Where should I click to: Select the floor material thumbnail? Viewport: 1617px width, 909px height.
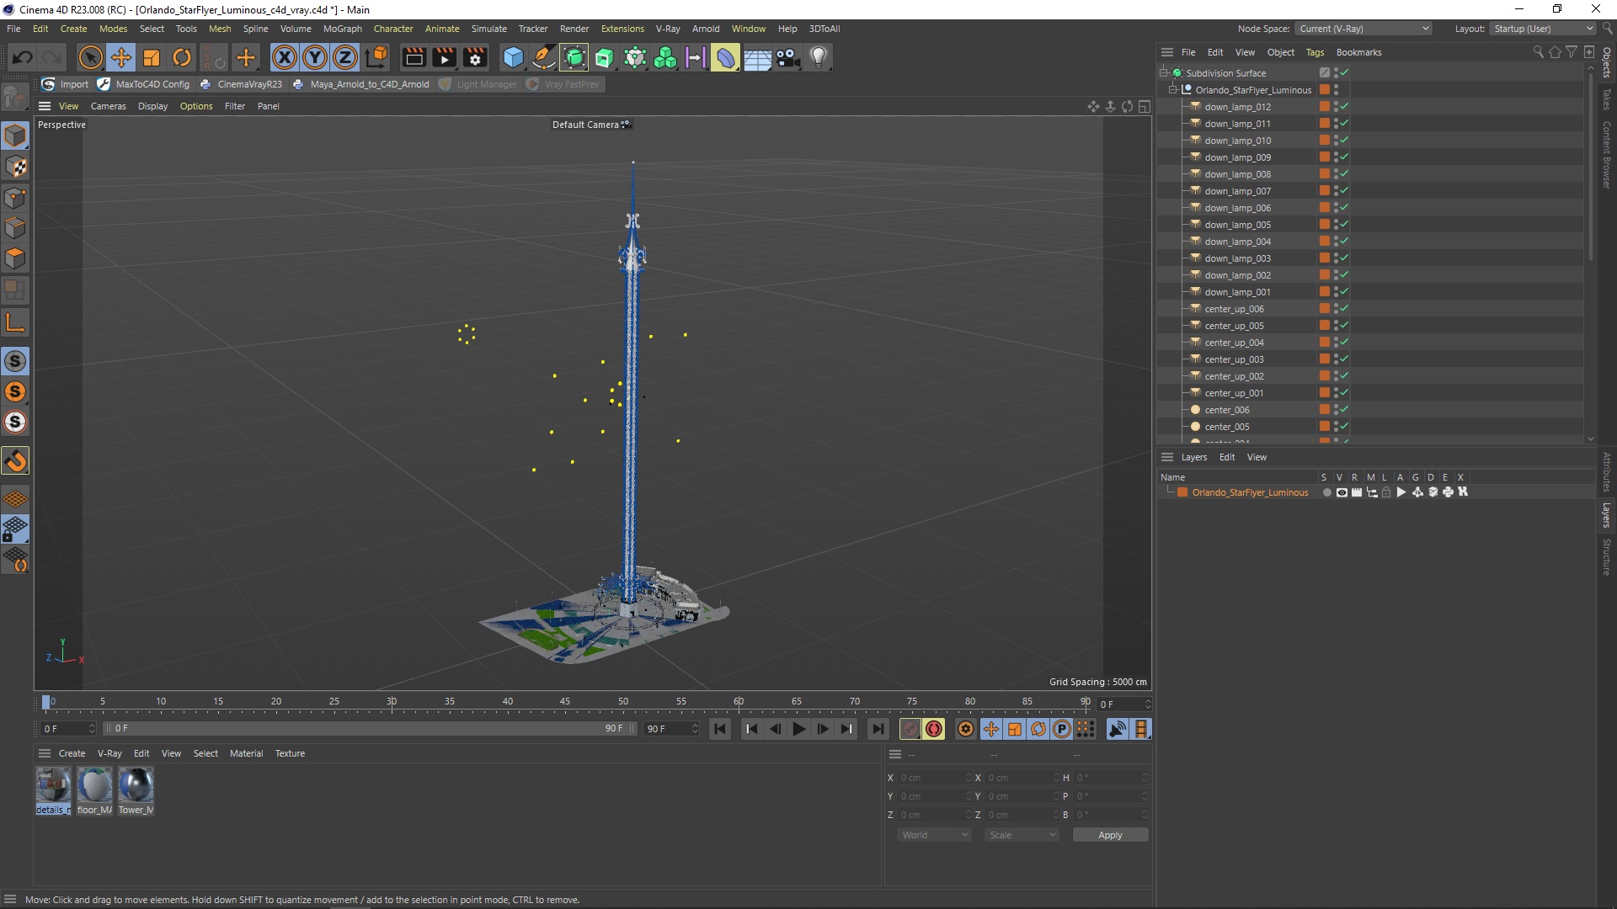(94, 790)
